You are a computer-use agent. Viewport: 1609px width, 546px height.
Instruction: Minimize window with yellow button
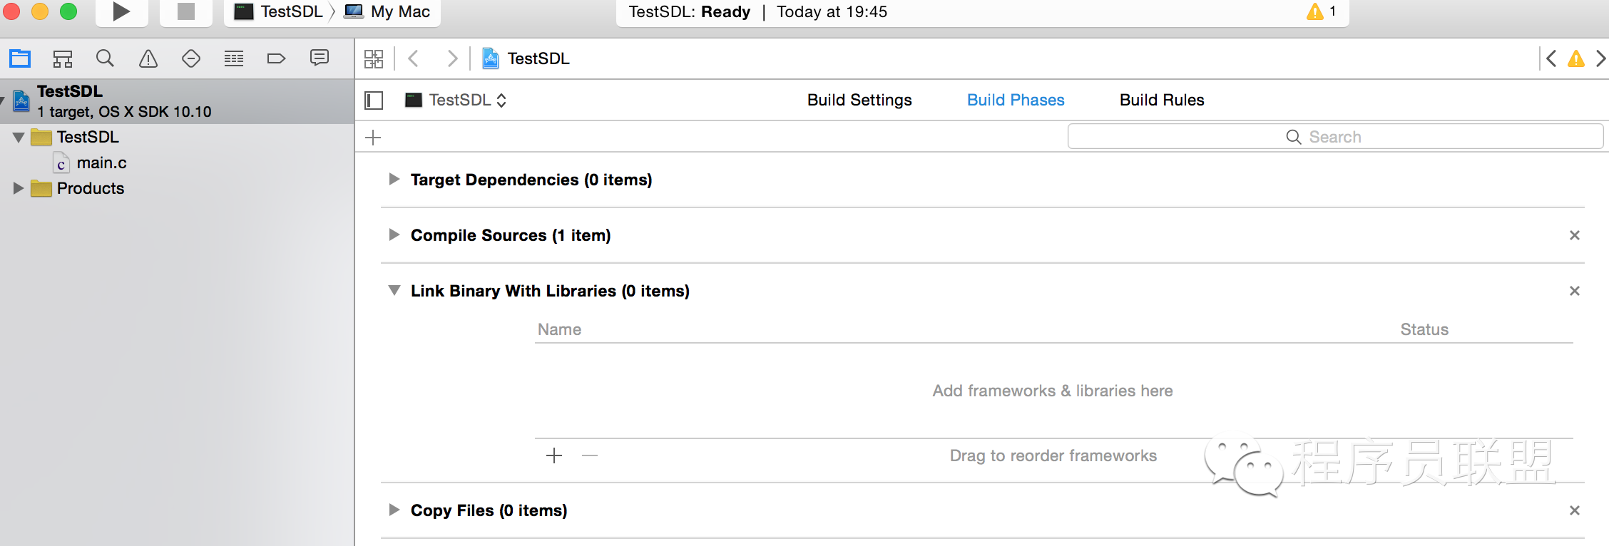[x=40, y=11]
